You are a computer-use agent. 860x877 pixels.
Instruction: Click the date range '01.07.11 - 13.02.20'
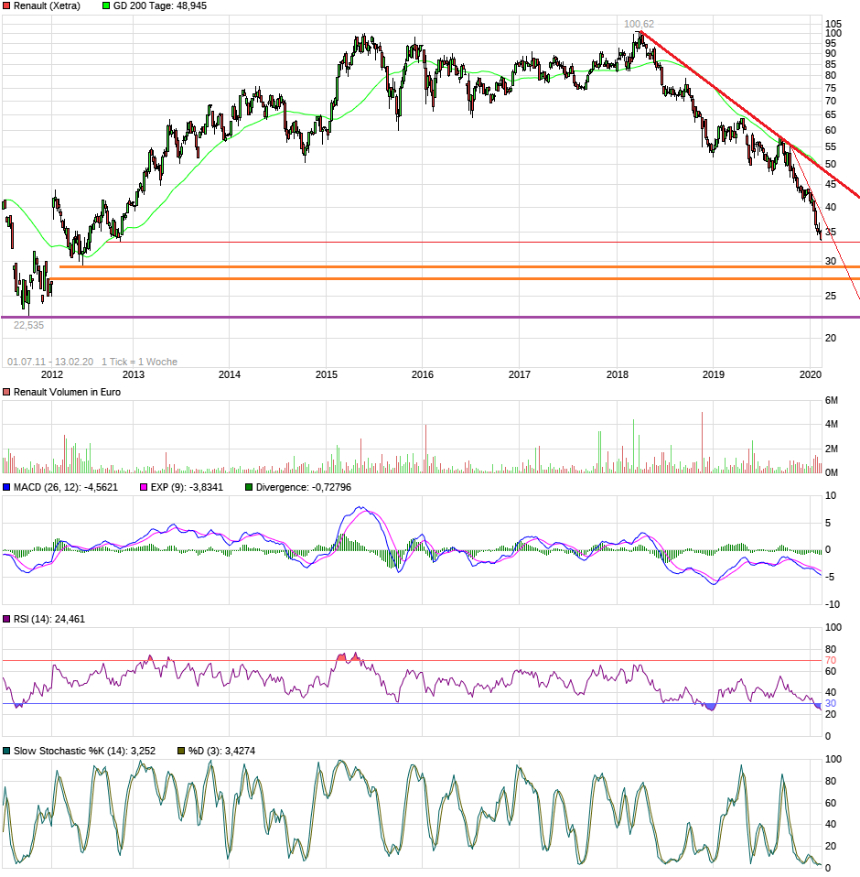(50, 362)
